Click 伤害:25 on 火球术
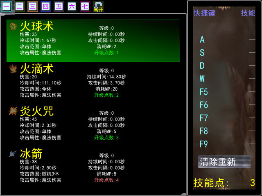This screenshot has height=196, width=262. click(x=28, y=34)
